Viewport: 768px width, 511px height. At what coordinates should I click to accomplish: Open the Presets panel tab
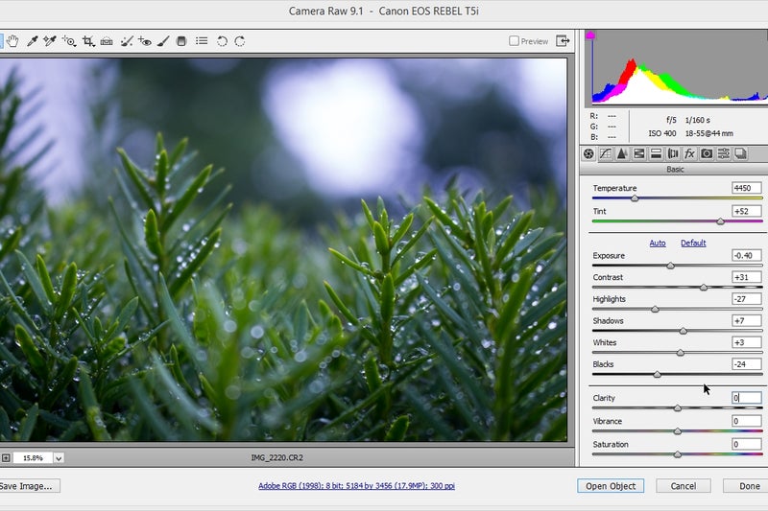[724, 153]
